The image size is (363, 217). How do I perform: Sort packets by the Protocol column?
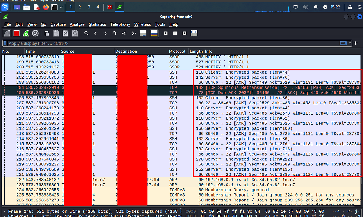(x=178, y=51)
